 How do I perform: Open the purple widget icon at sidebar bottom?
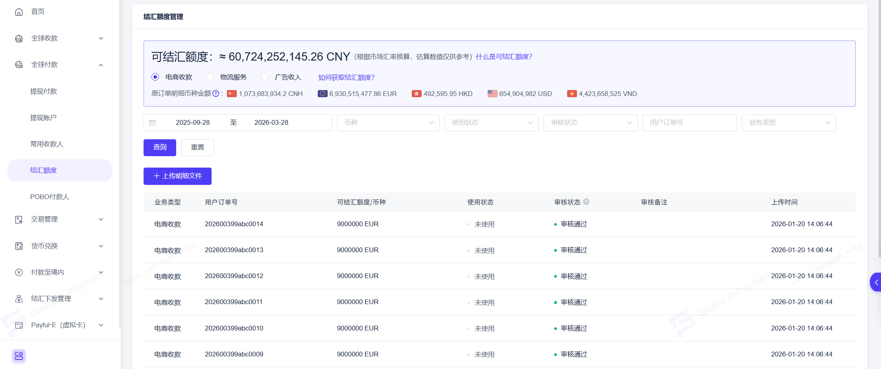[x=19, y=356]
